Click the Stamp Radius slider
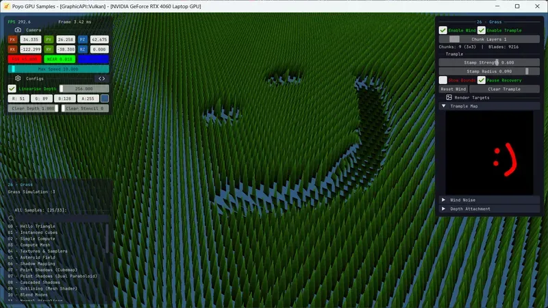The width and height of the screenshot is (548, 308). pyautogui.click(x=489, y=71)
